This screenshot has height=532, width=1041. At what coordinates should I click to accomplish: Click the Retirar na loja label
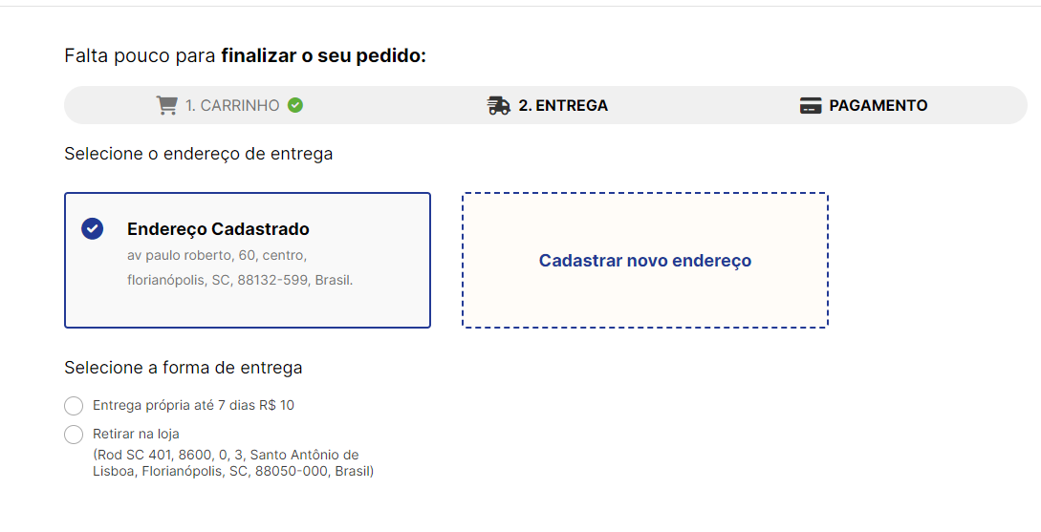[x=136, y=434]
